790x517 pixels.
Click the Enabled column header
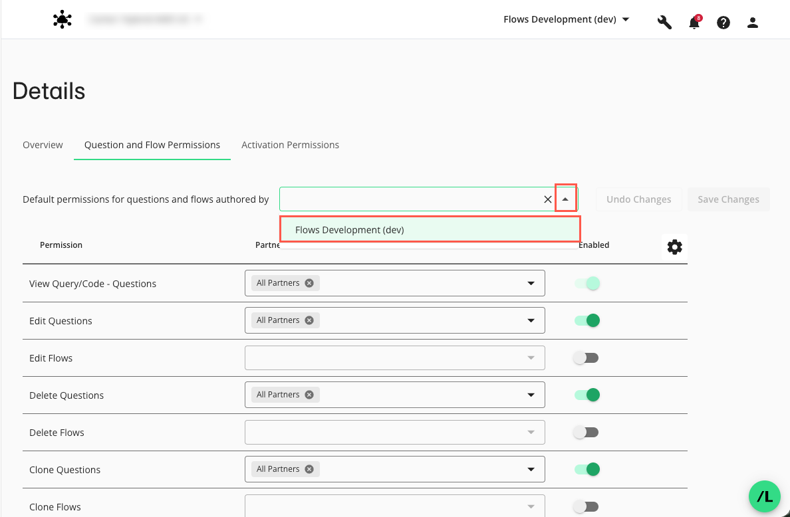click(x=594, y=245)
